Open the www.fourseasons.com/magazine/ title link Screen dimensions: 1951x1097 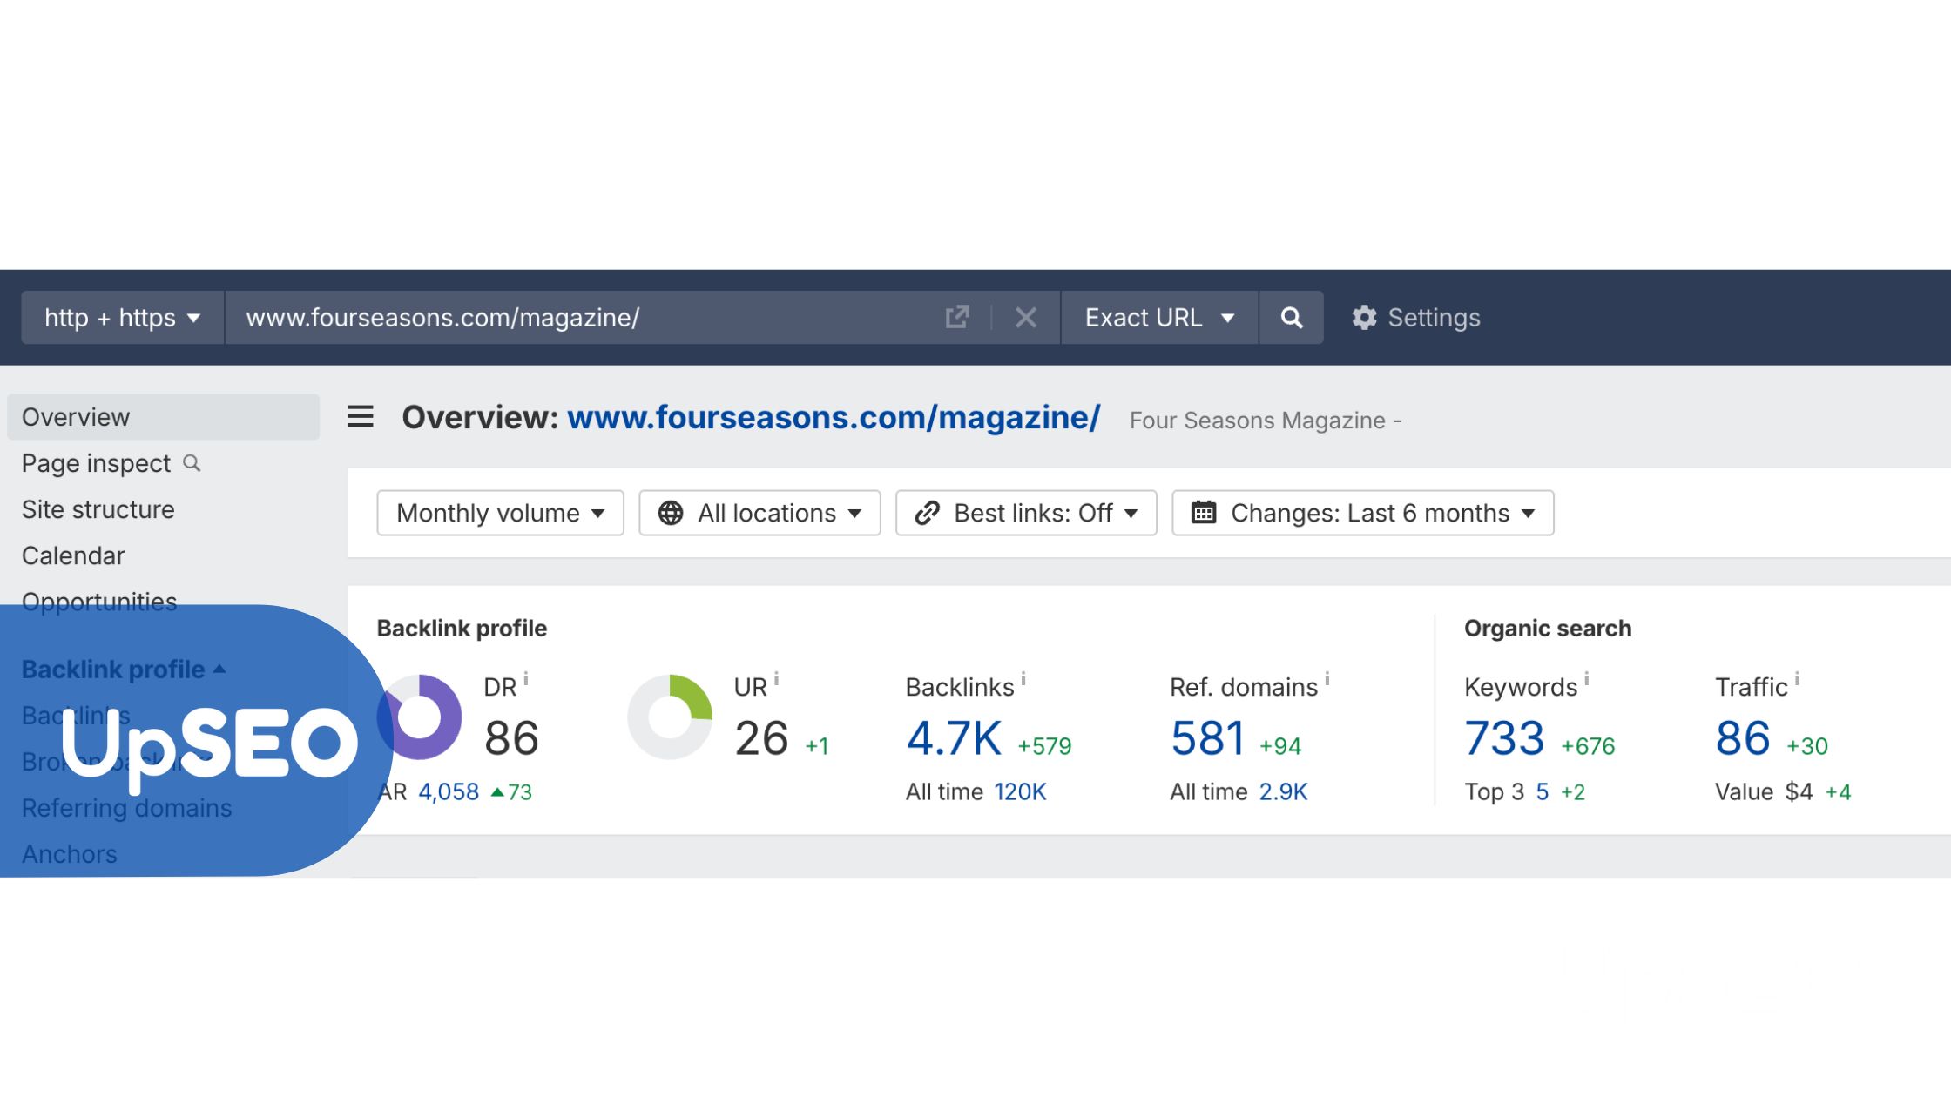coord(834,418)
